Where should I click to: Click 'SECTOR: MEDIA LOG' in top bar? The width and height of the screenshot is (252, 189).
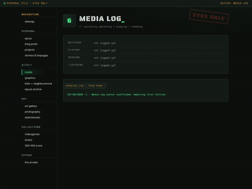pyautogui.click(x=234, y=3)
